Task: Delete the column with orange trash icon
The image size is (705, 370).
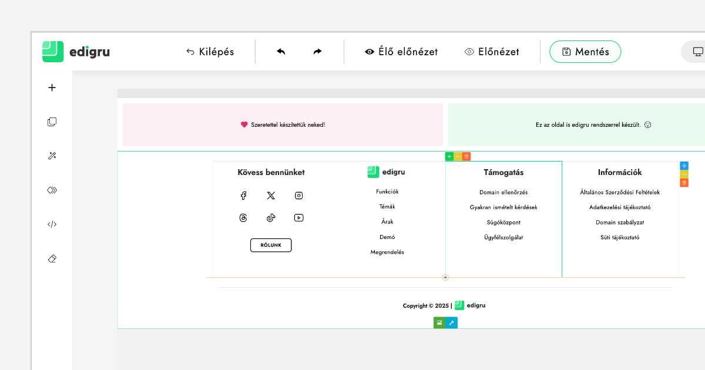Action: pos(466,156)
